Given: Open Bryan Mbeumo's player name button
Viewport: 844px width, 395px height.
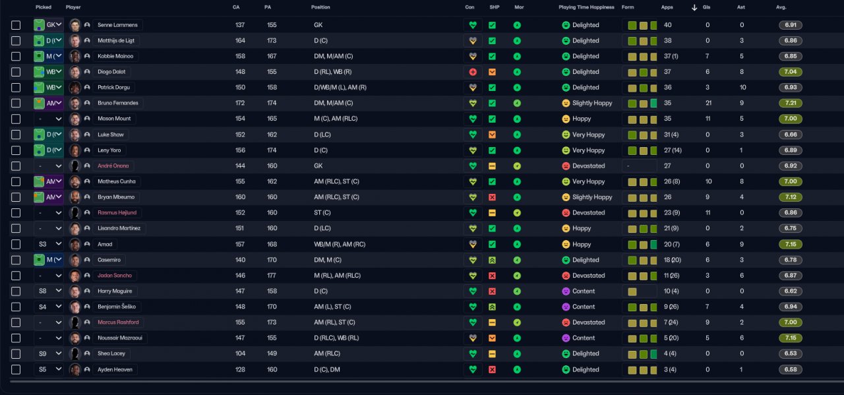Looking at the screenshot, I should (x=116, y=197).
